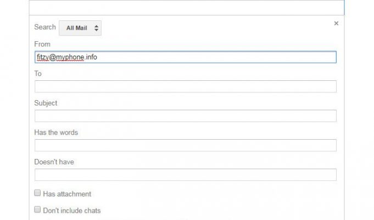Click the main search bar at top
The height and width of the screenshot is (220, 374).
(x=187, y=7)
